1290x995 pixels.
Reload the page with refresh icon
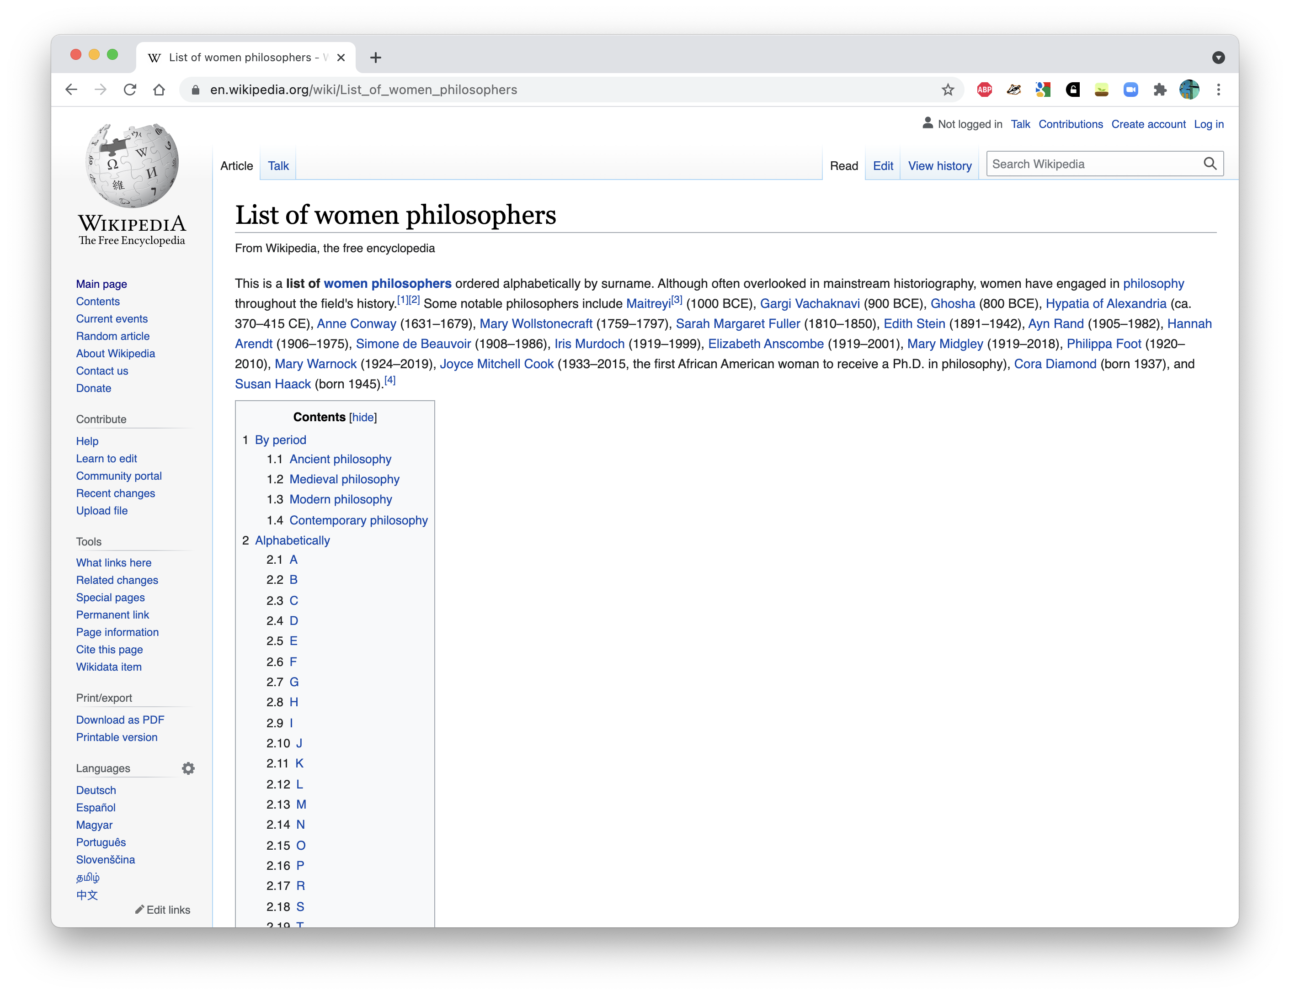pos(130,90)
